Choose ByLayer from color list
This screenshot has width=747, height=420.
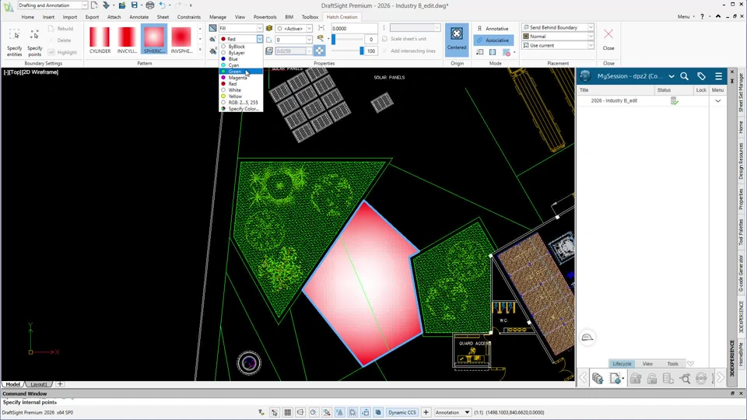(x=240, y=53)
